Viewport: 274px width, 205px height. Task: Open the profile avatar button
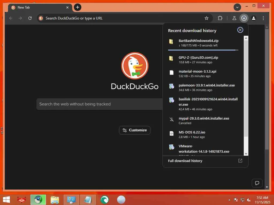[x=254, y=18]
